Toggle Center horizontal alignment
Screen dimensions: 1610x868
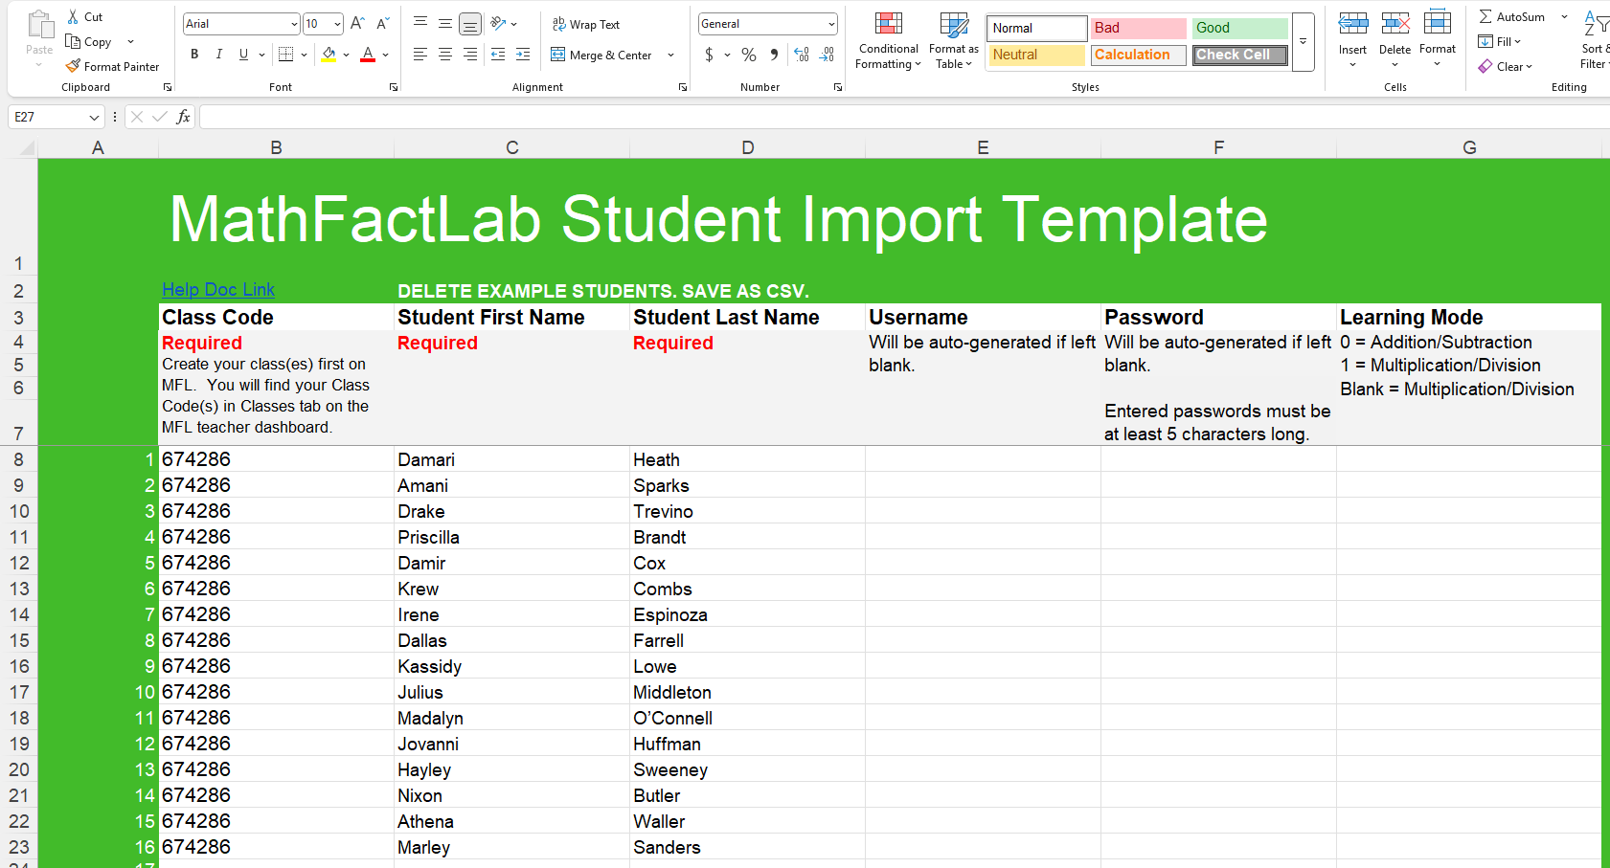[445, 55]
